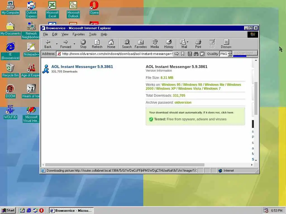This screenshot has height=214, width=286.
Task: Open the View menu
Action: point(65,34)
